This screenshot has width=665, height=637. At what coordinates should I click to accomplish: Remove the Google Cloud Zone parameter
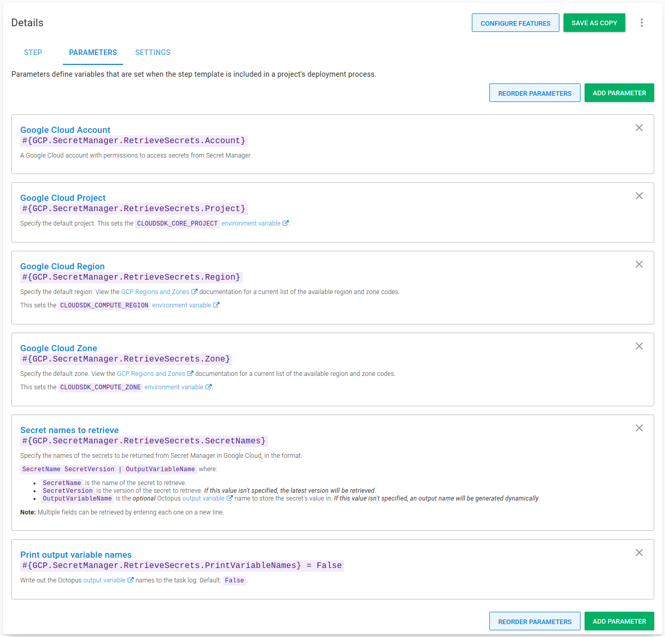tap(639, 347)
